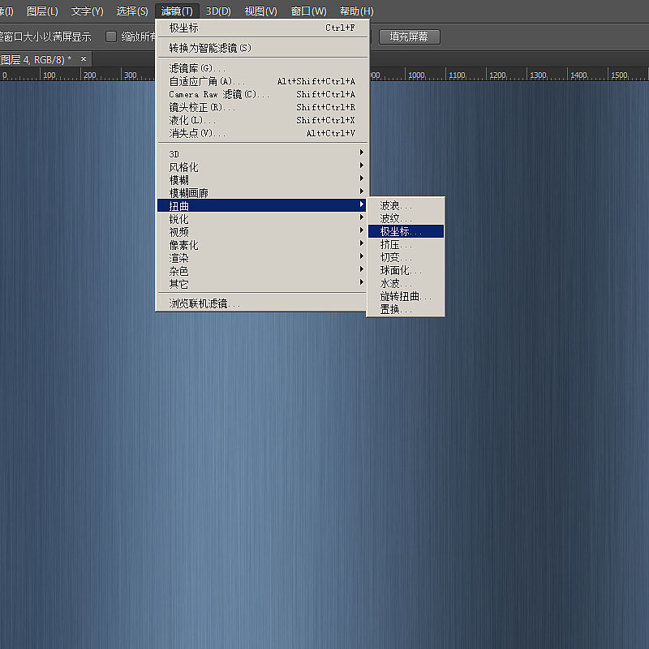The height and width of the screenshot is (649, 649).
Task: Open the 图层(L) menu
Action: 42,11
